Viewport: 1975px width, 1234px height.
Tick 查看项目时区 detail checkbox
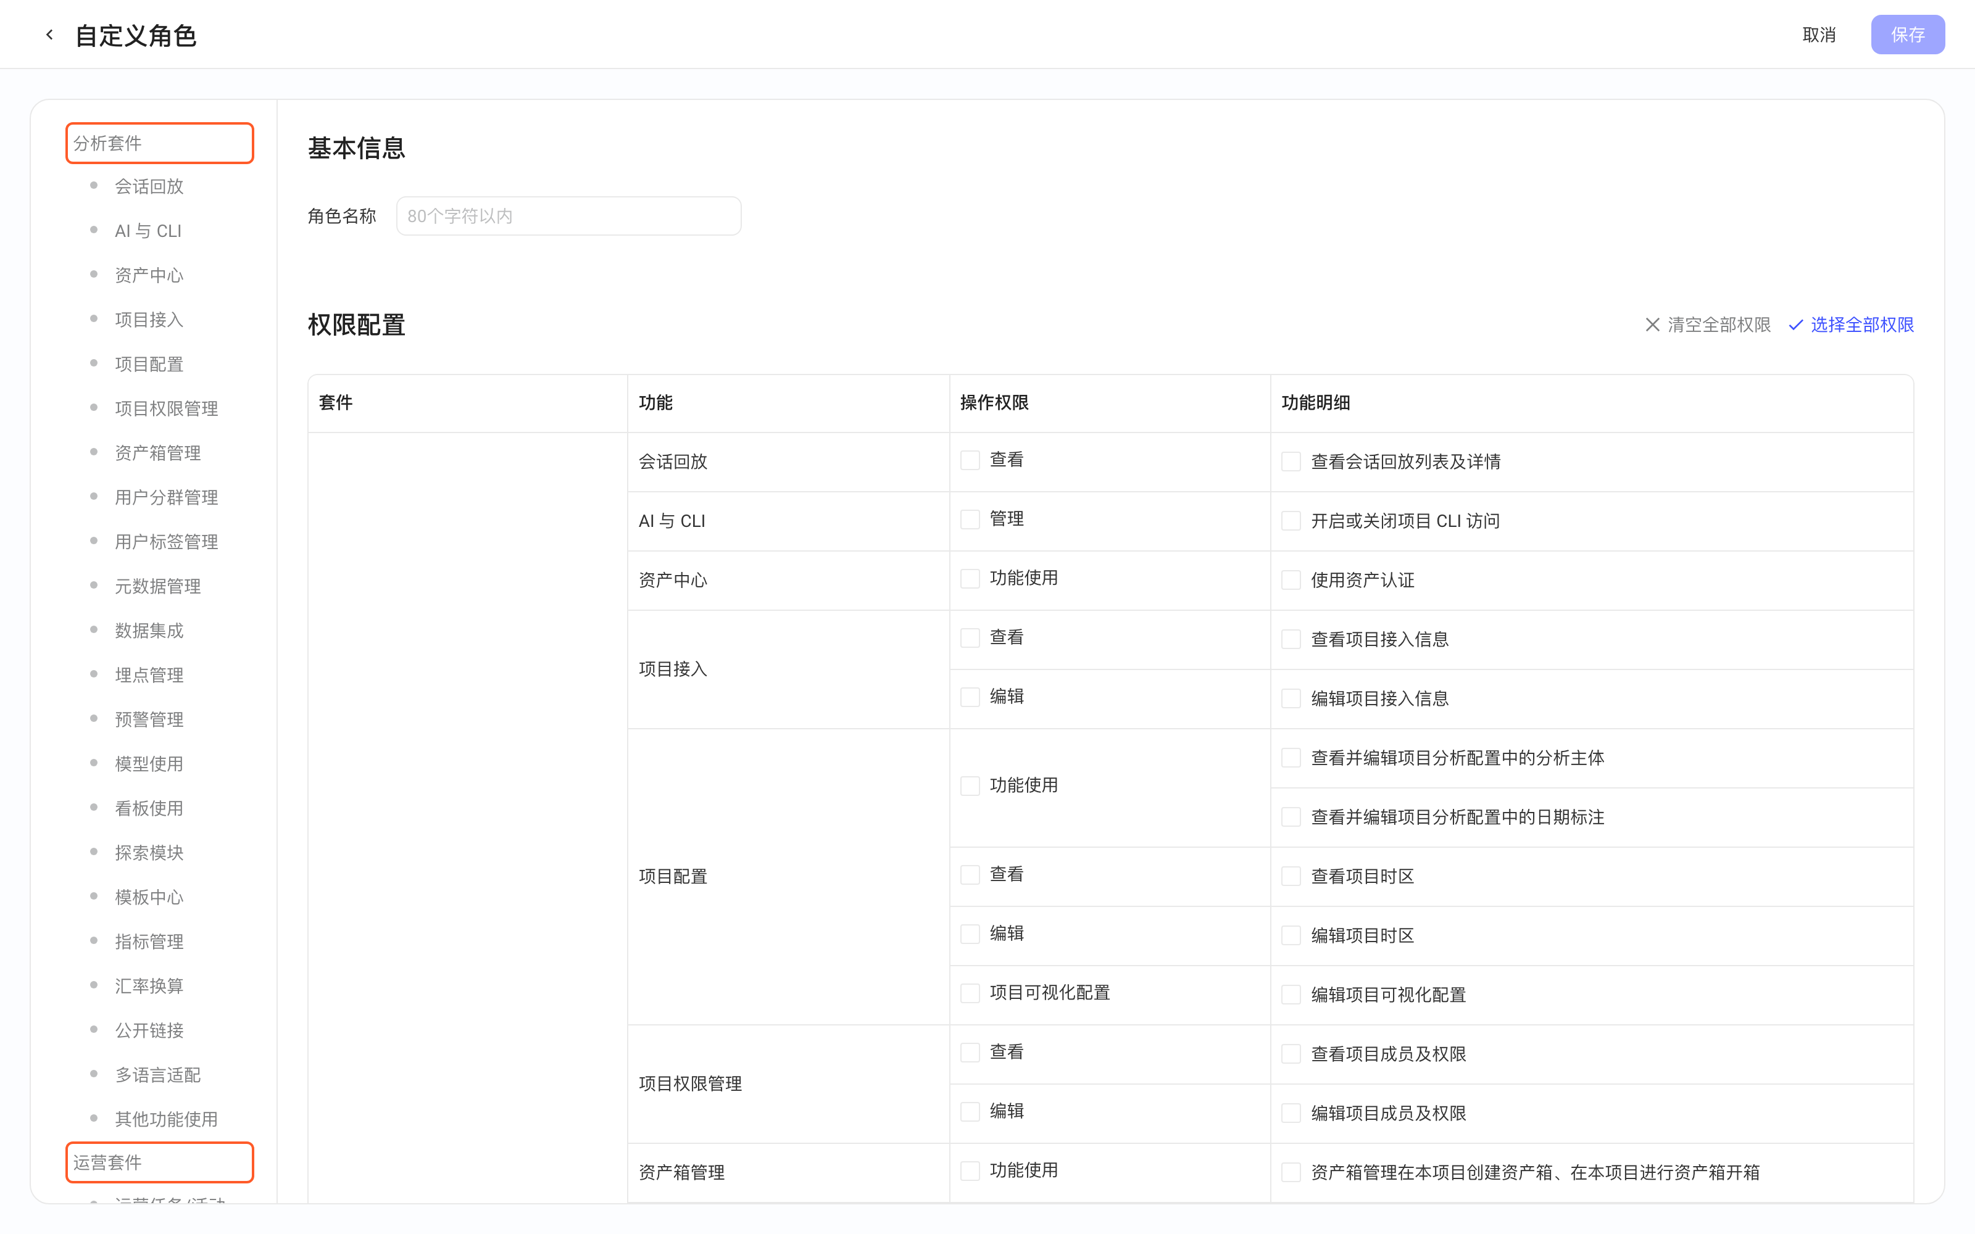(1291, 877)
